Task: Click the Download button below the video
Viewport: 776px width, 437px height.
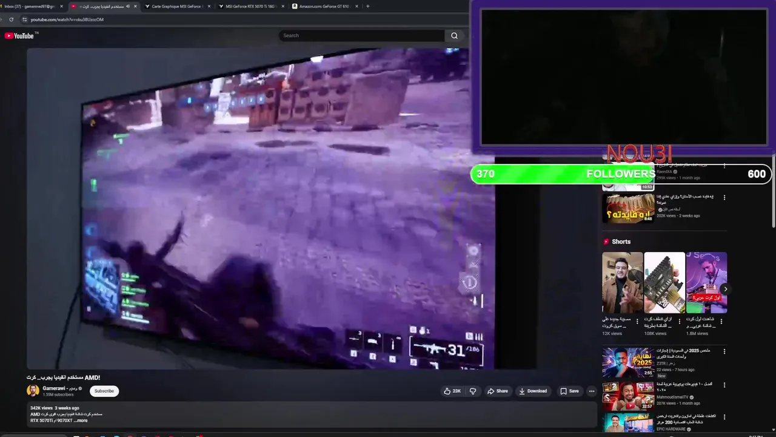Action: coord(533,391)
